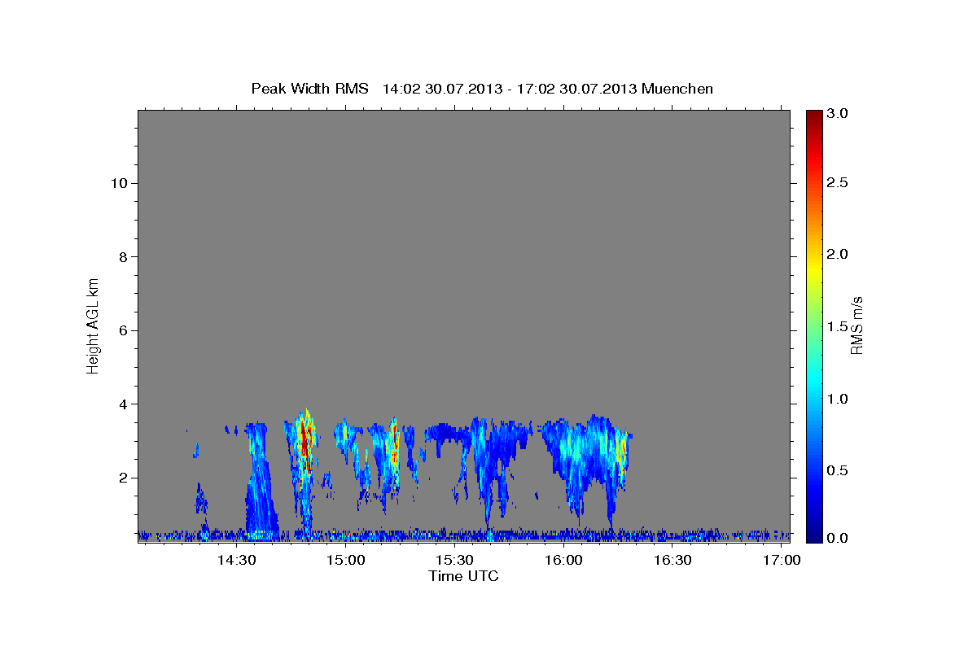Click the height tick label 2
977x651 pixels.
[x=122, y=478]
